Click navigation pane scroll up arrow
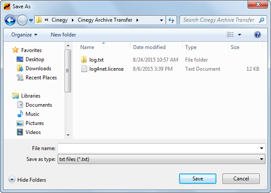The width and height of the screenshot is (271, 193). tap(68, 46)
